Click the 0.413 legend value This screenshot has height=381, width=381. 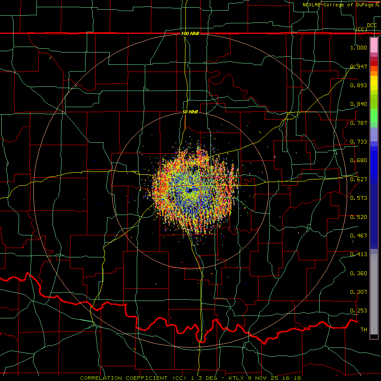click(x=359, y=254)
